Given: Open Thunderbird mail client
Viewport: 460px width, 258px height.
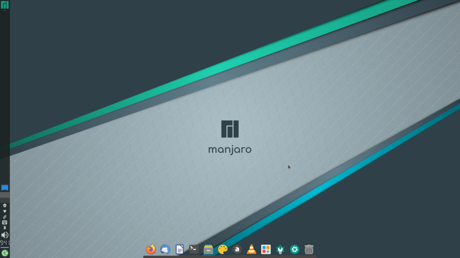Looking at the screenshot, I should click(164, 249).
